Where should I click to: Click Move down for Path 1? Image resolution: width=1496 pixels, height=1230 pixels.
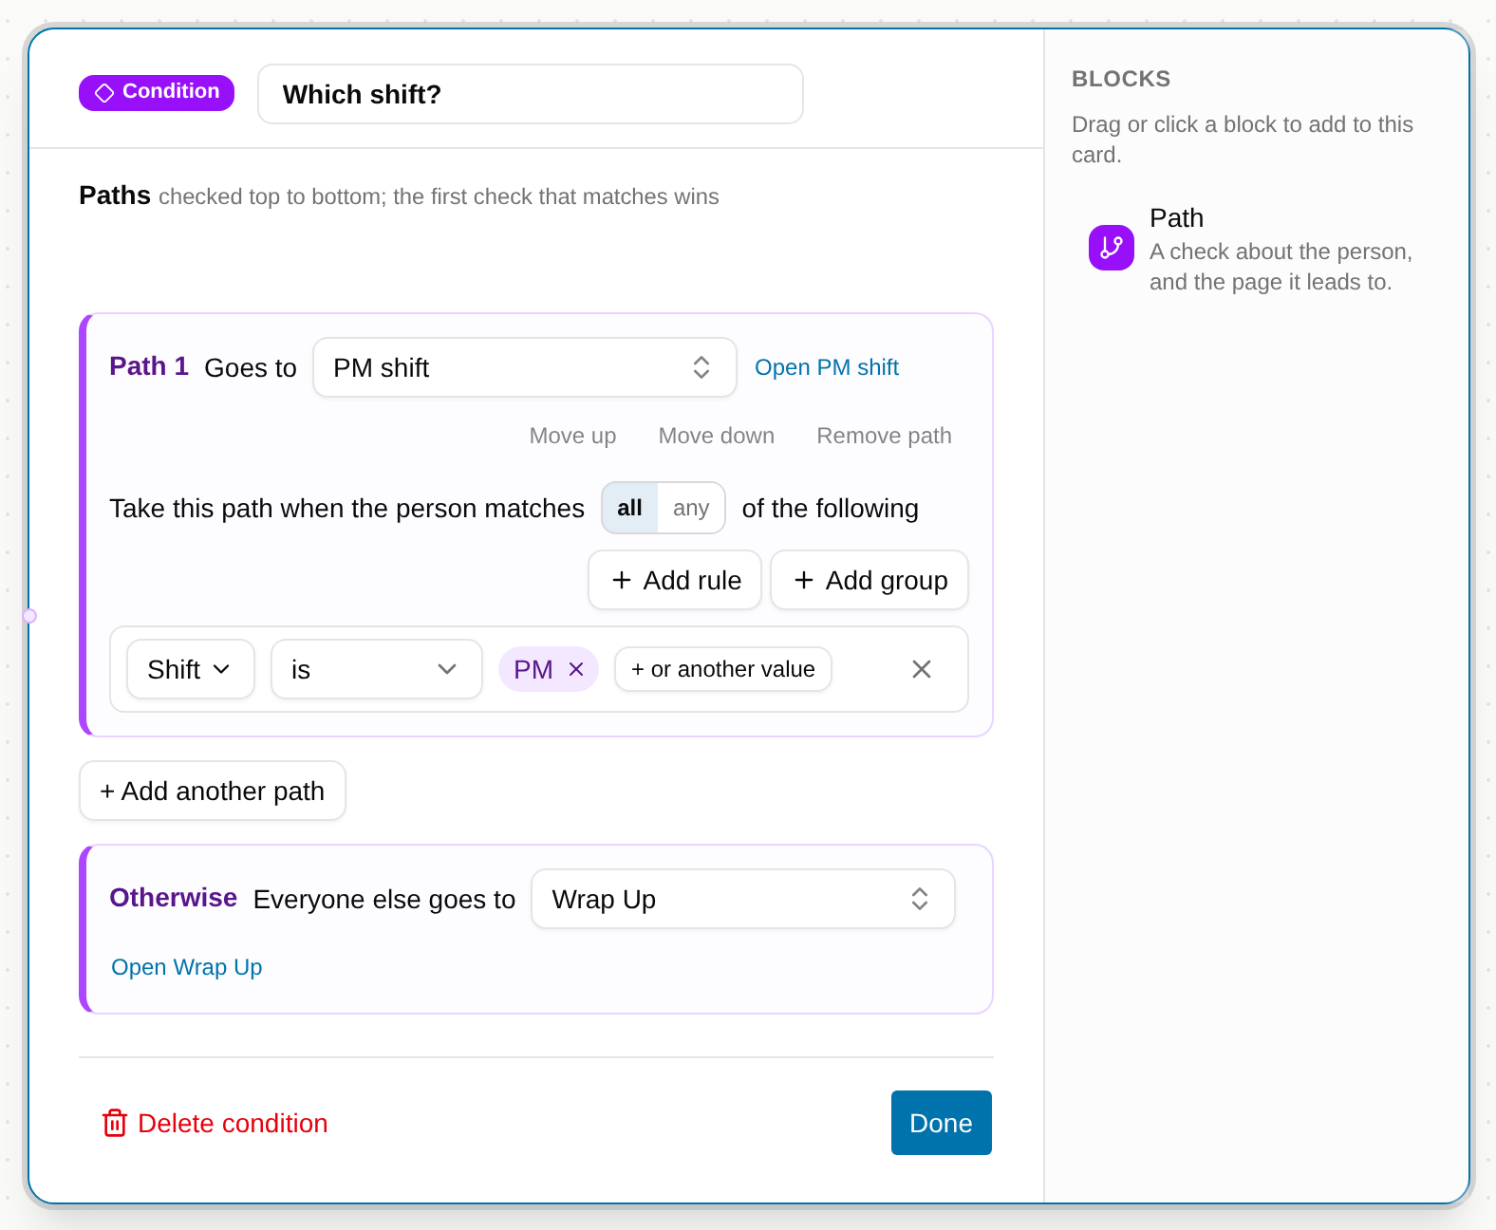pos(717,436)
